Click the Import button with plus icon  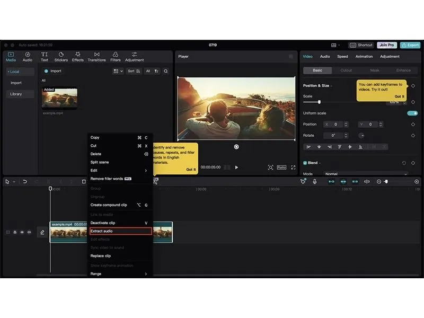pyautogui.click(x=53, y=71)
